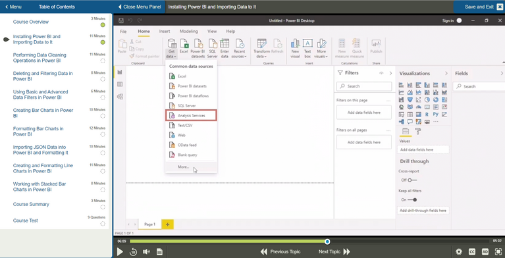Open the Transform data dropdown
This screenshot has height=258, width=505.
click(261, 49)
